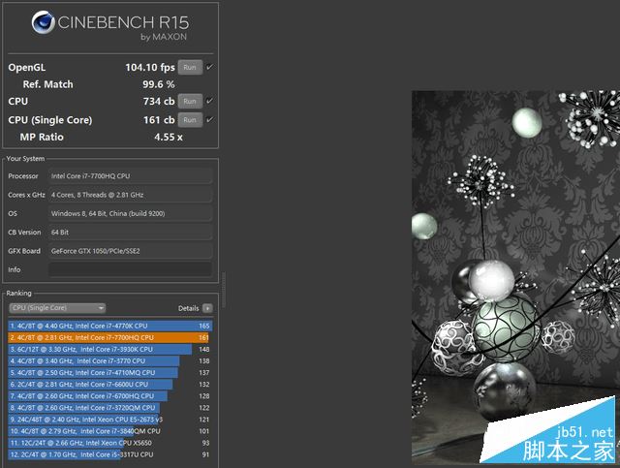Screen dimensions: 620x468
Task: Select ranking entry 11 Xeon X5650
Action: (109, 443)
